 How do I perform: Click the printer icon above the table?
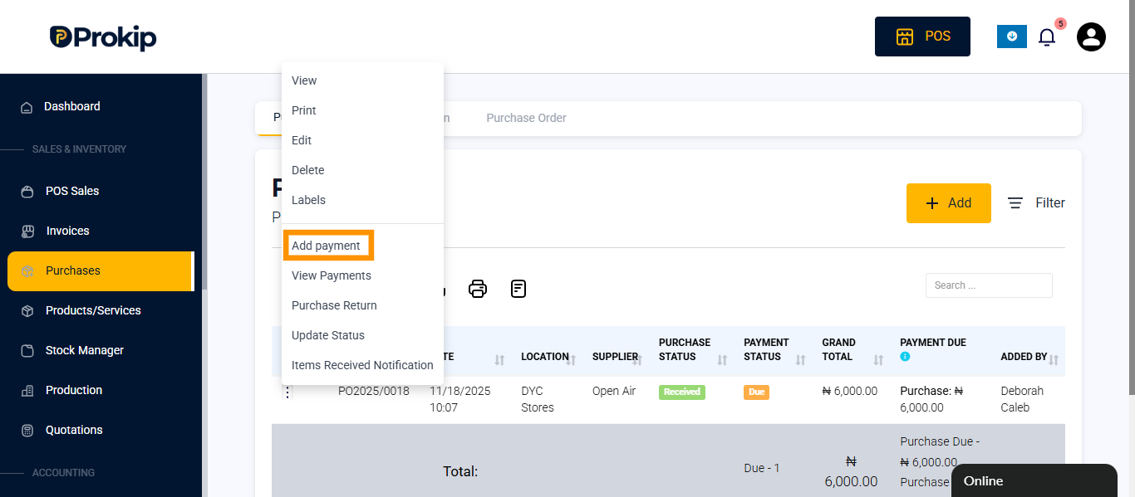click(478, 289)
